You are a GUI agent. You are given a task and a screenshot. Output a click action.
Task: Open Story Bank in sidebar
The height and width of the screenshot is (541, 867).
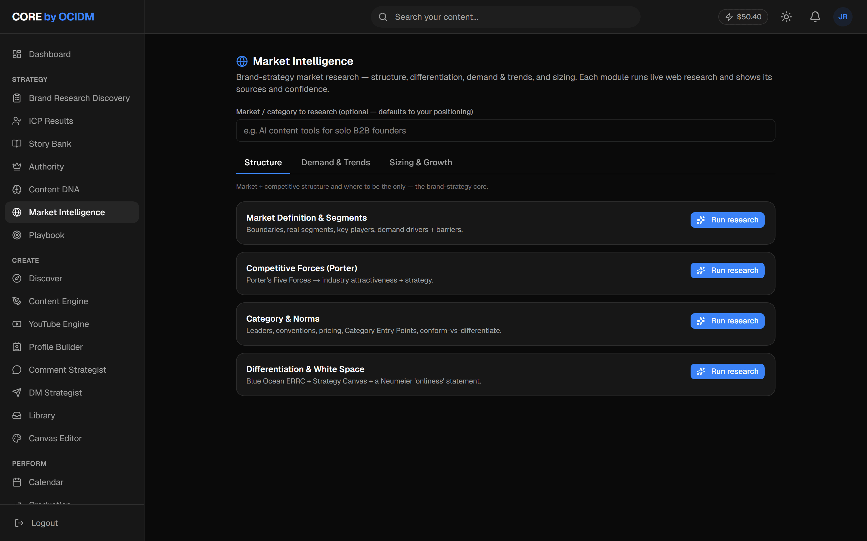pyautogui.click(x=72, y=144)
